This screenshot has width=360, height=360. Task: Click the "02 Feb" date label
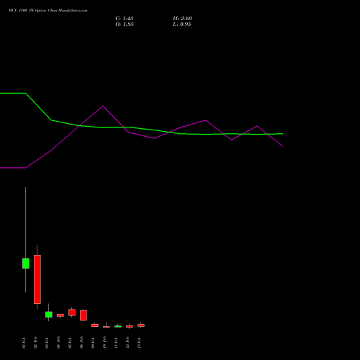click(x=35, y=343)
